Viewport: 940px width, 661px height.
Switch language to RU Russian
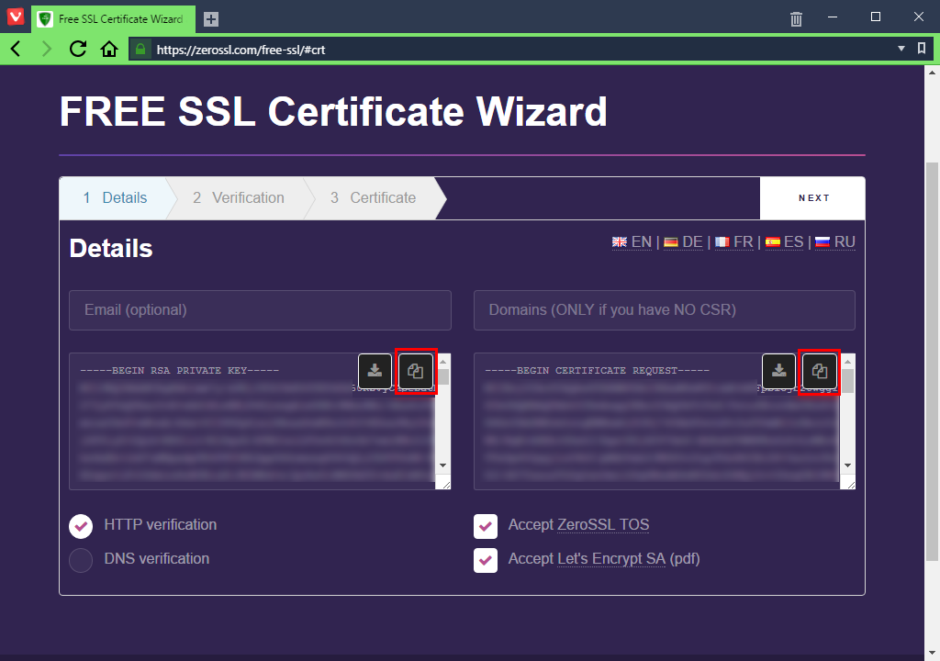click(x=835, y=241)
